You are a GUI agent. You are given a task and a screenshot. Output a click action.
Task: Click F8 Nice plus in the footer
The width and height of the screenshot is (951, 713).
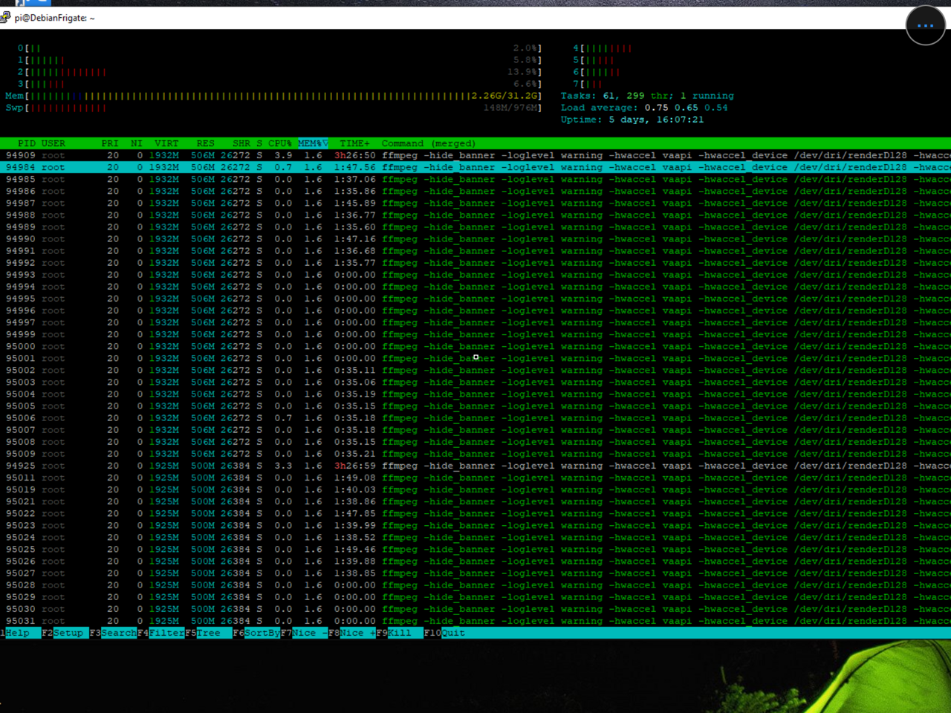tap(351, 634)
